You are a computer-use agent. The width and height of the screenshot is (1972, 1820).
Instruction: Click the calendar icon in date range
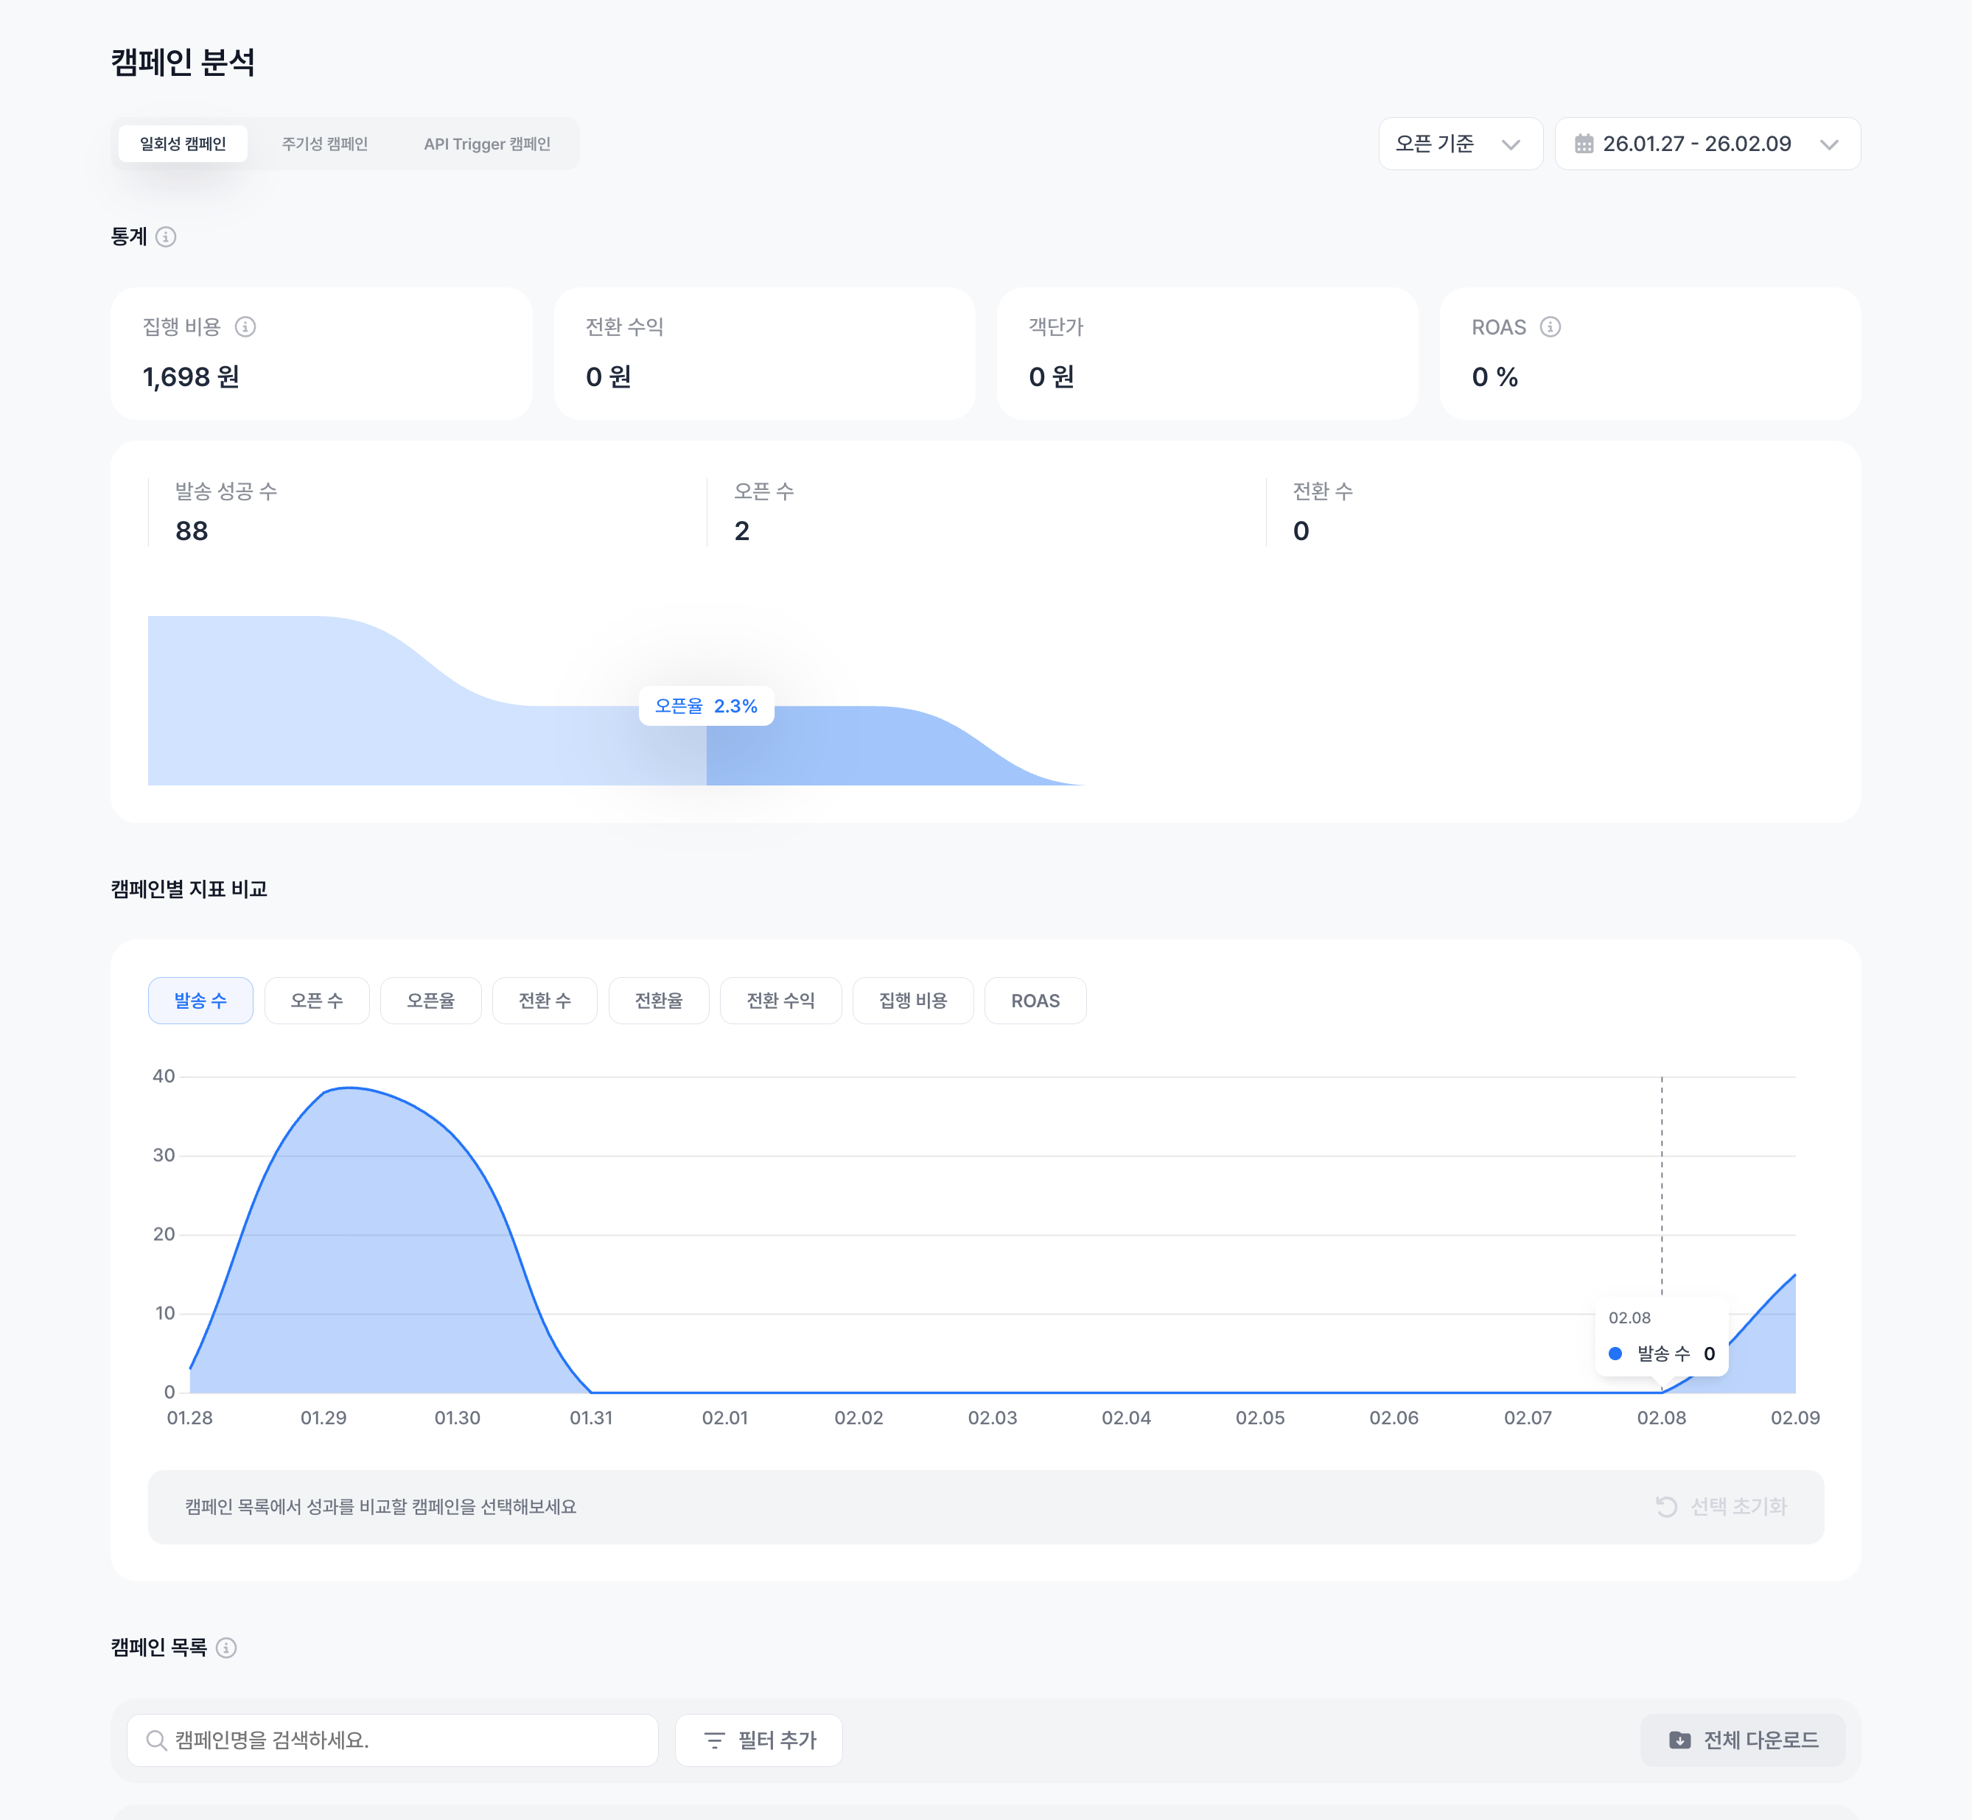tap(1583, 144)
